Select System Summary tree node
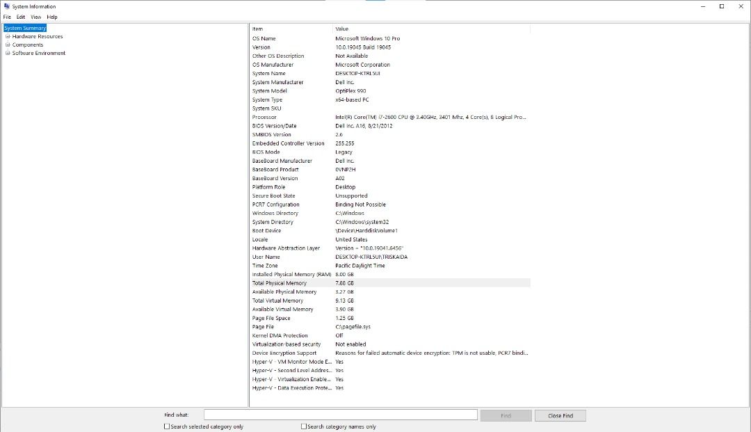The height and width of the screenshot is (432, 751). (x=25, y=28)
